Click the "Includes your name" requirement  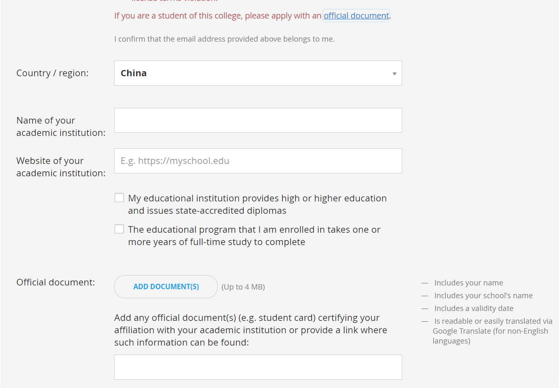coord(468,283)
